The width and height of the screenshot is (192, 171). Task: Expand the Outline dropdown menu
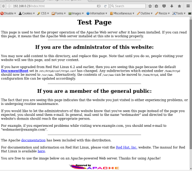pos(145,13)
